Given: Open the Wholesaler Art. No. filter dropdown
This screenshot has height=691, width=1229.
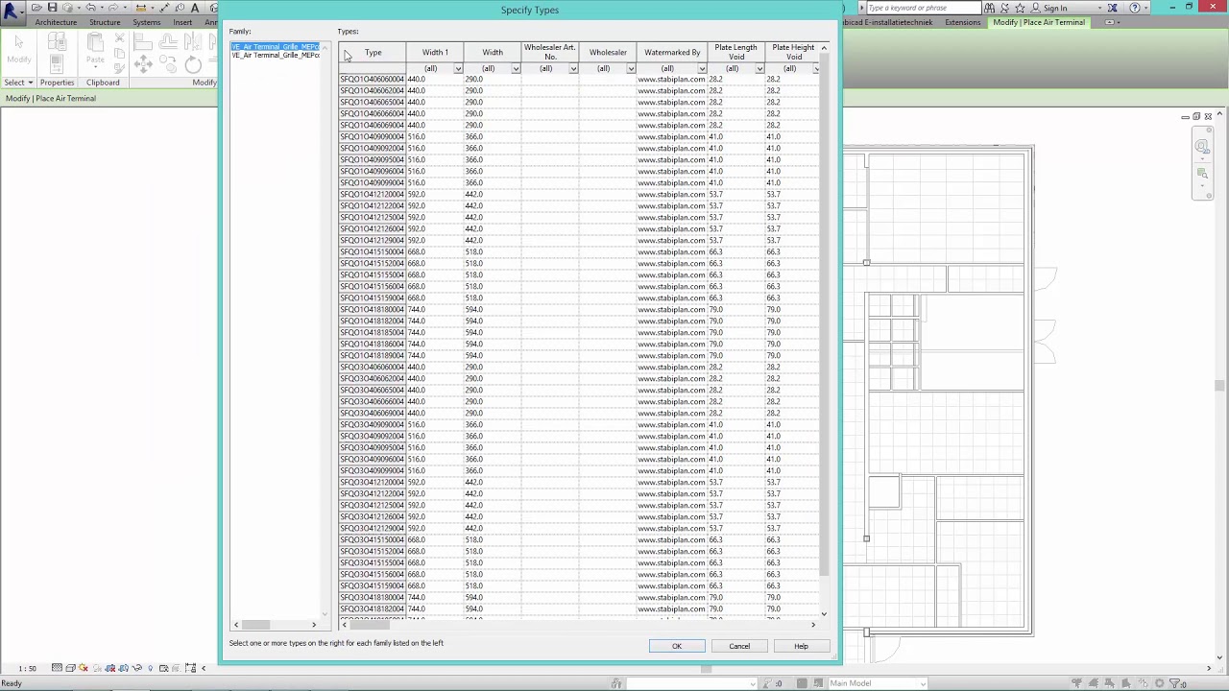Looking at the screenshot, I should coord(573,69).
